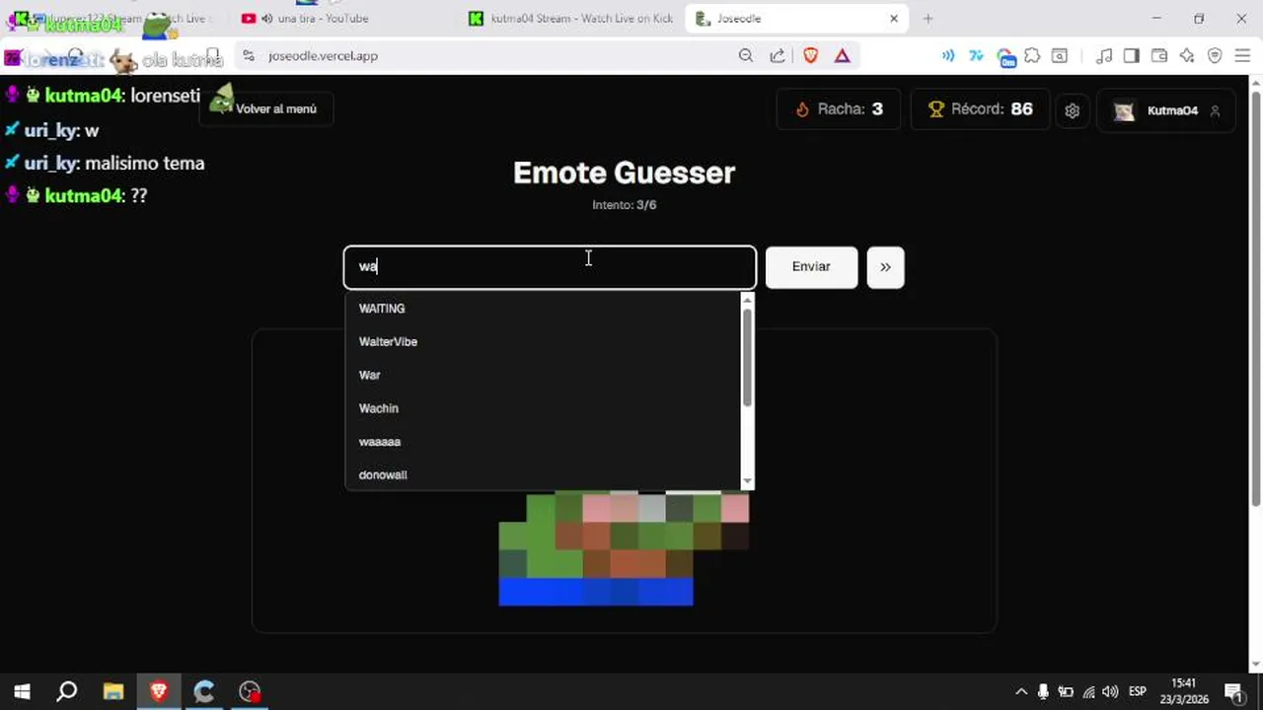Click the recording app icon with red dot in taskbar
1263x710 pixels.
click(250, 691)
